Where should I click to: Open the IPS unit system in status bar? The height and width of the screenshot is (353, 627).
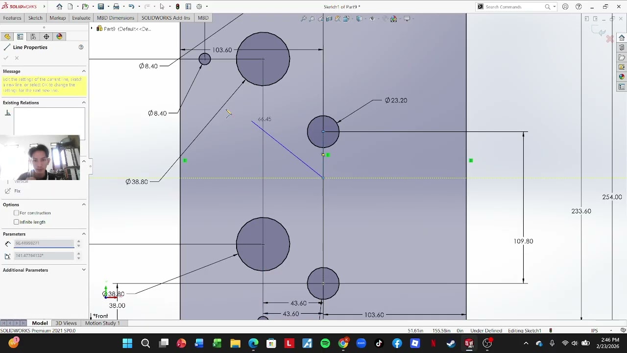click(594, 331)
